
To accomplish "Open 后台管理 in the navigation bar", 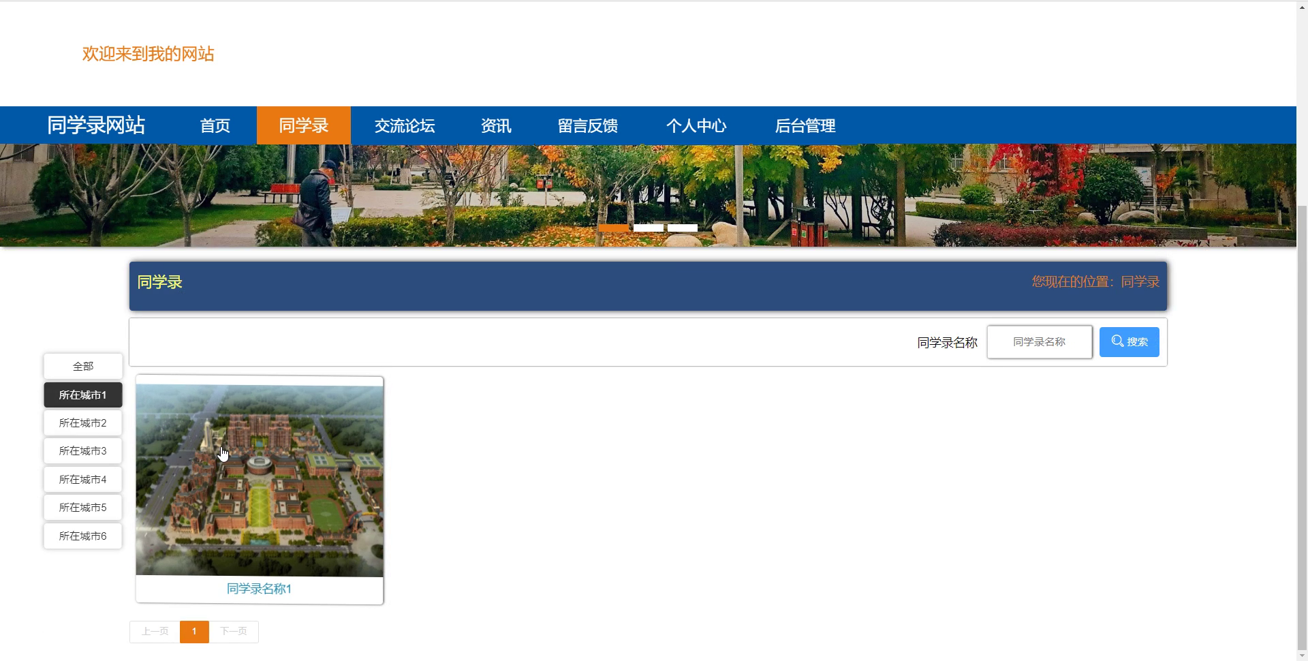I will point(805,125).
